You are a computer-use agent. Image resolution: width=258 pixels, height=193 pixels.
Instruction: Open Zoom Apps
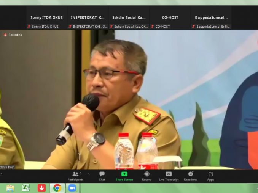coord(210,176)
